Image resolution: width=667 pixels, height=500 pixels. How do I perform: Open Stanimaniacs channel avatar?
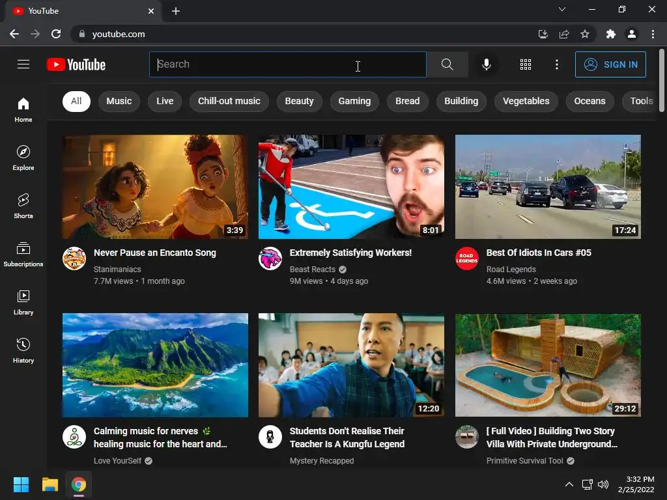coord(74,258)
